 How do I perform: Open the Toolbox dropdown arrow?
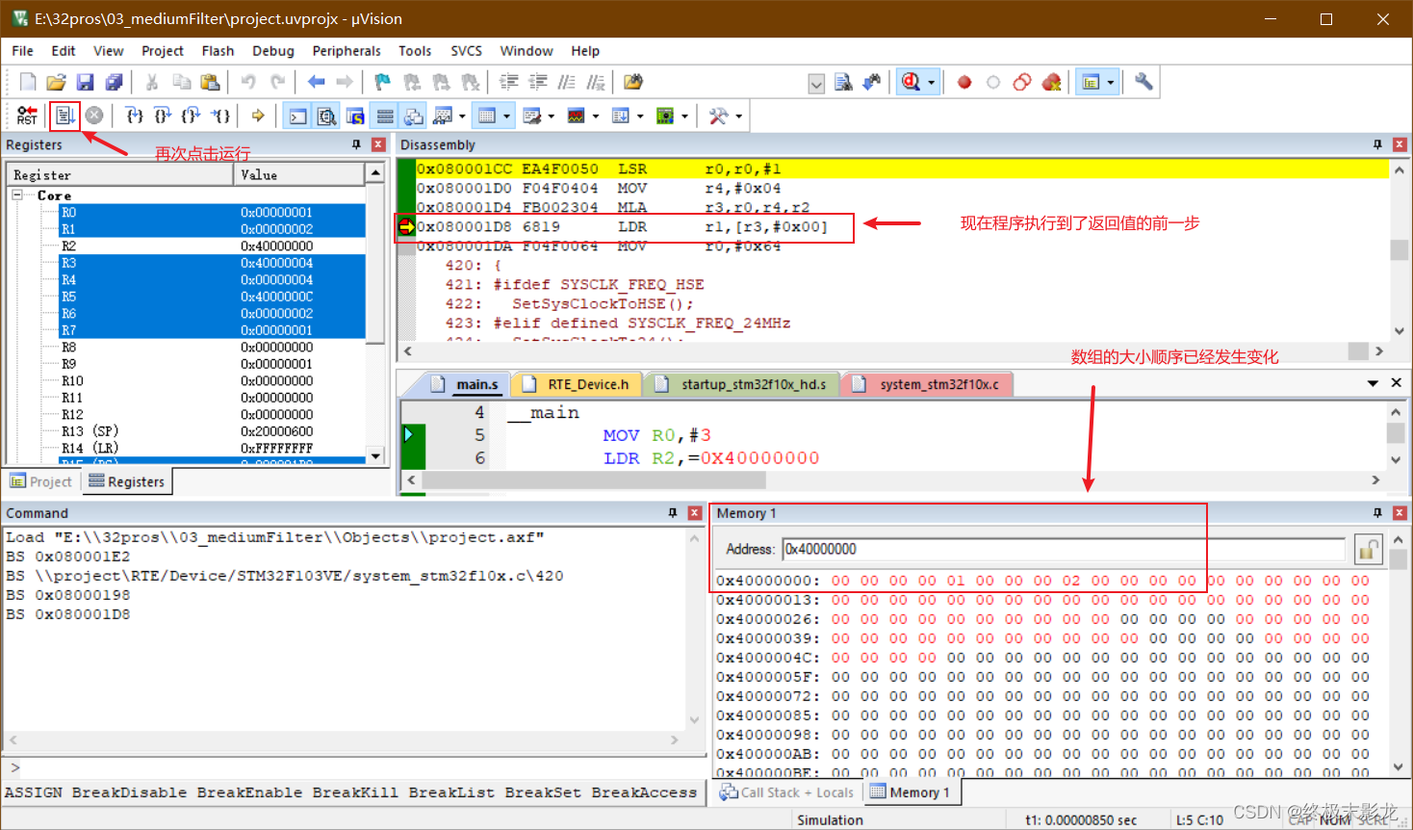coord(739,117)
